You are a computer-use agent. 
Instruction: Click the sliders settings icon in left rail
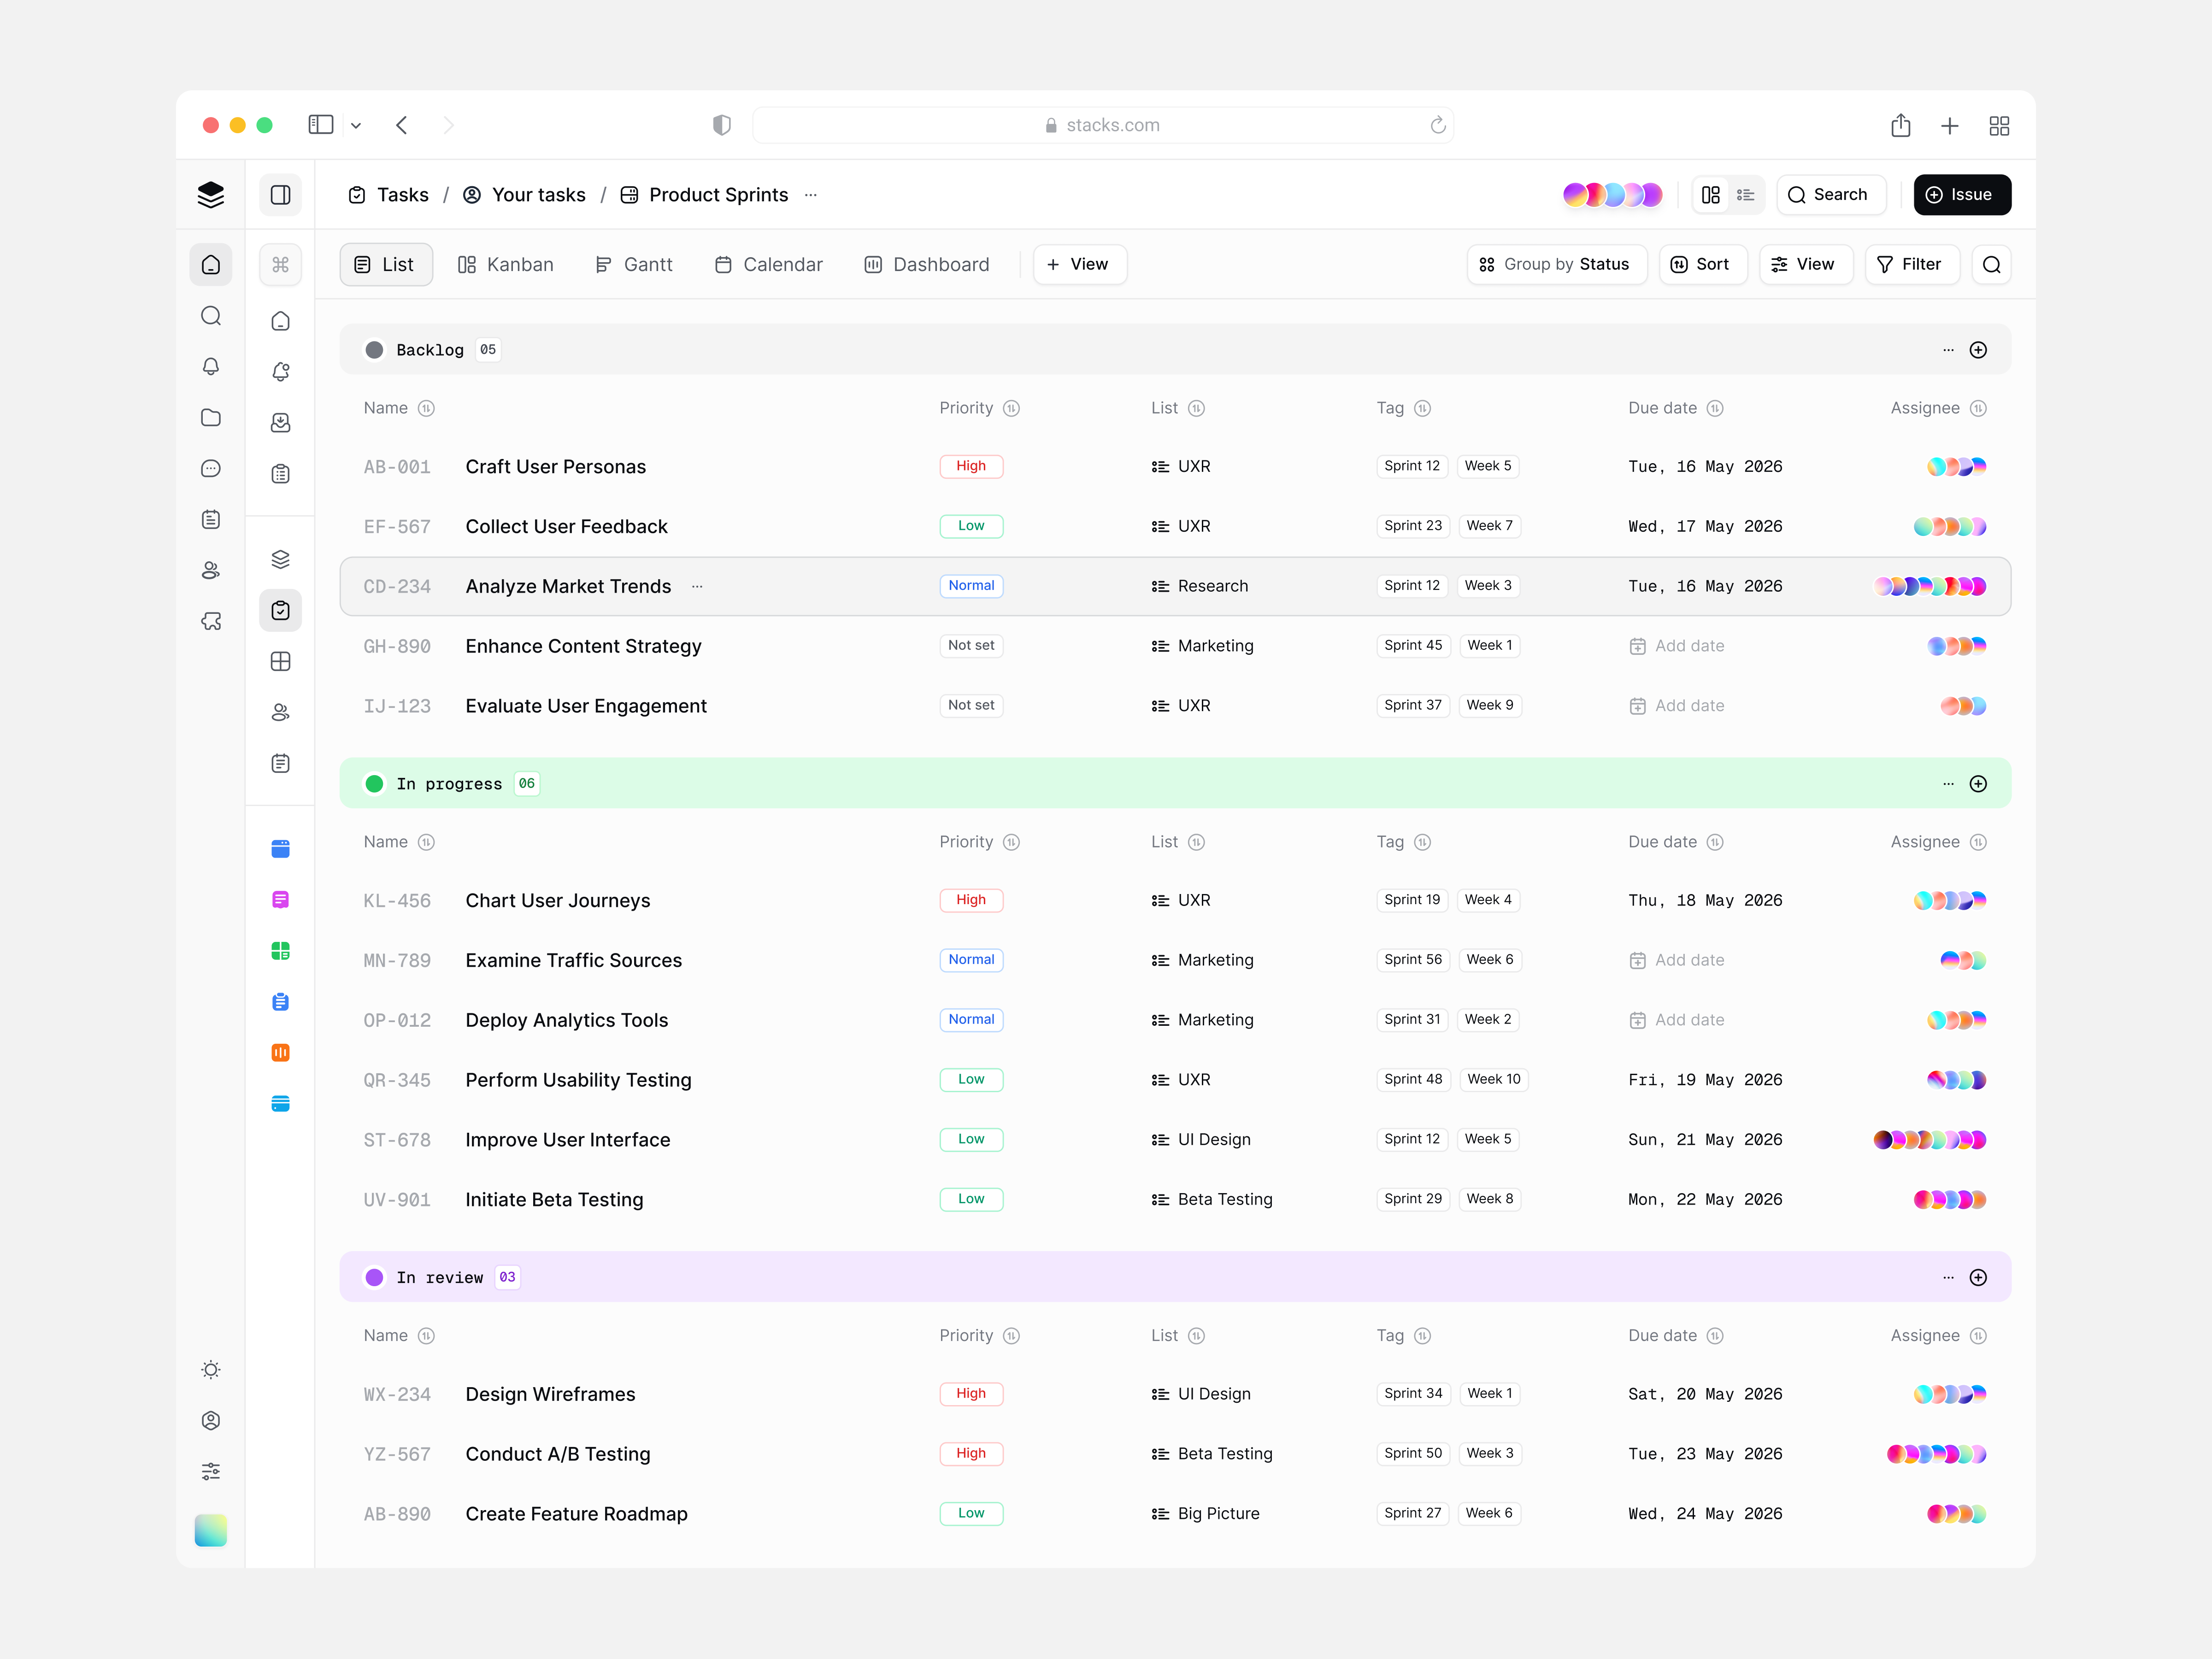(210, 1472)
